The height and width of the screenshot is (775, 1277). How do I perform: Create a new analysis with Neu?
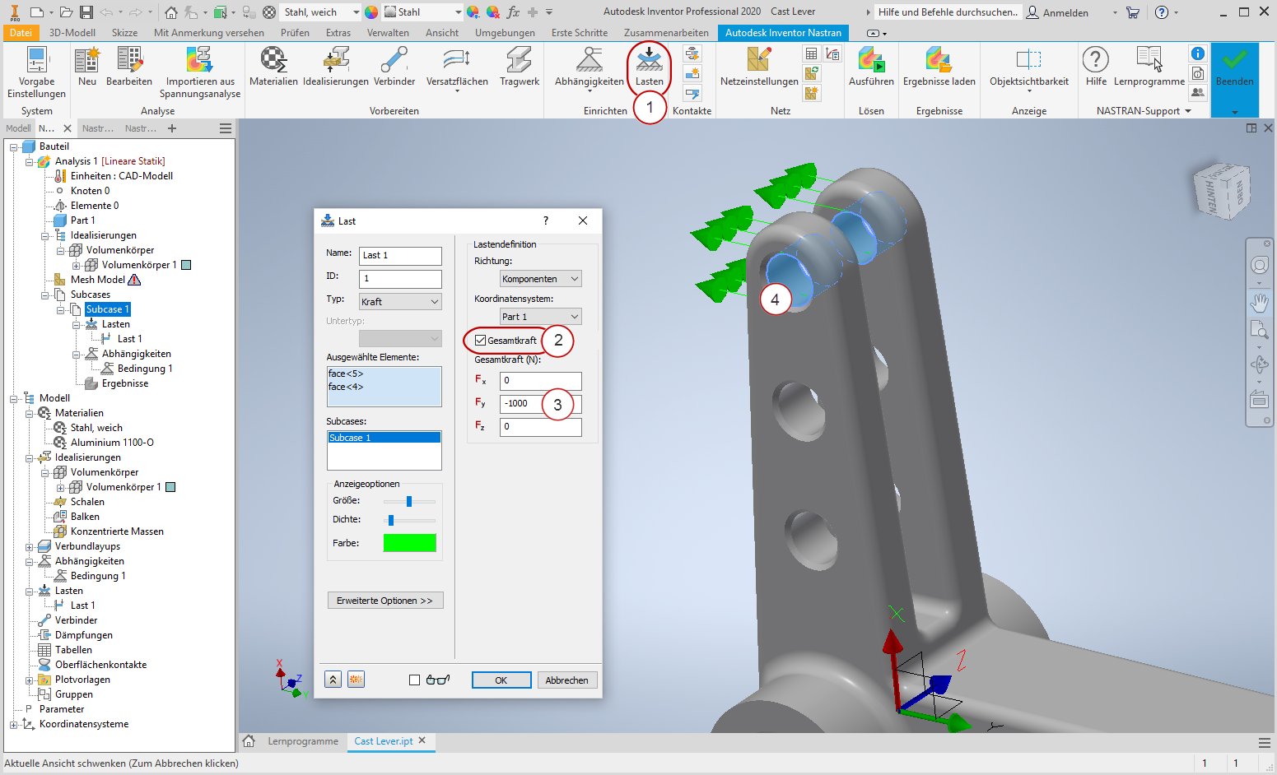coord(87,67)
